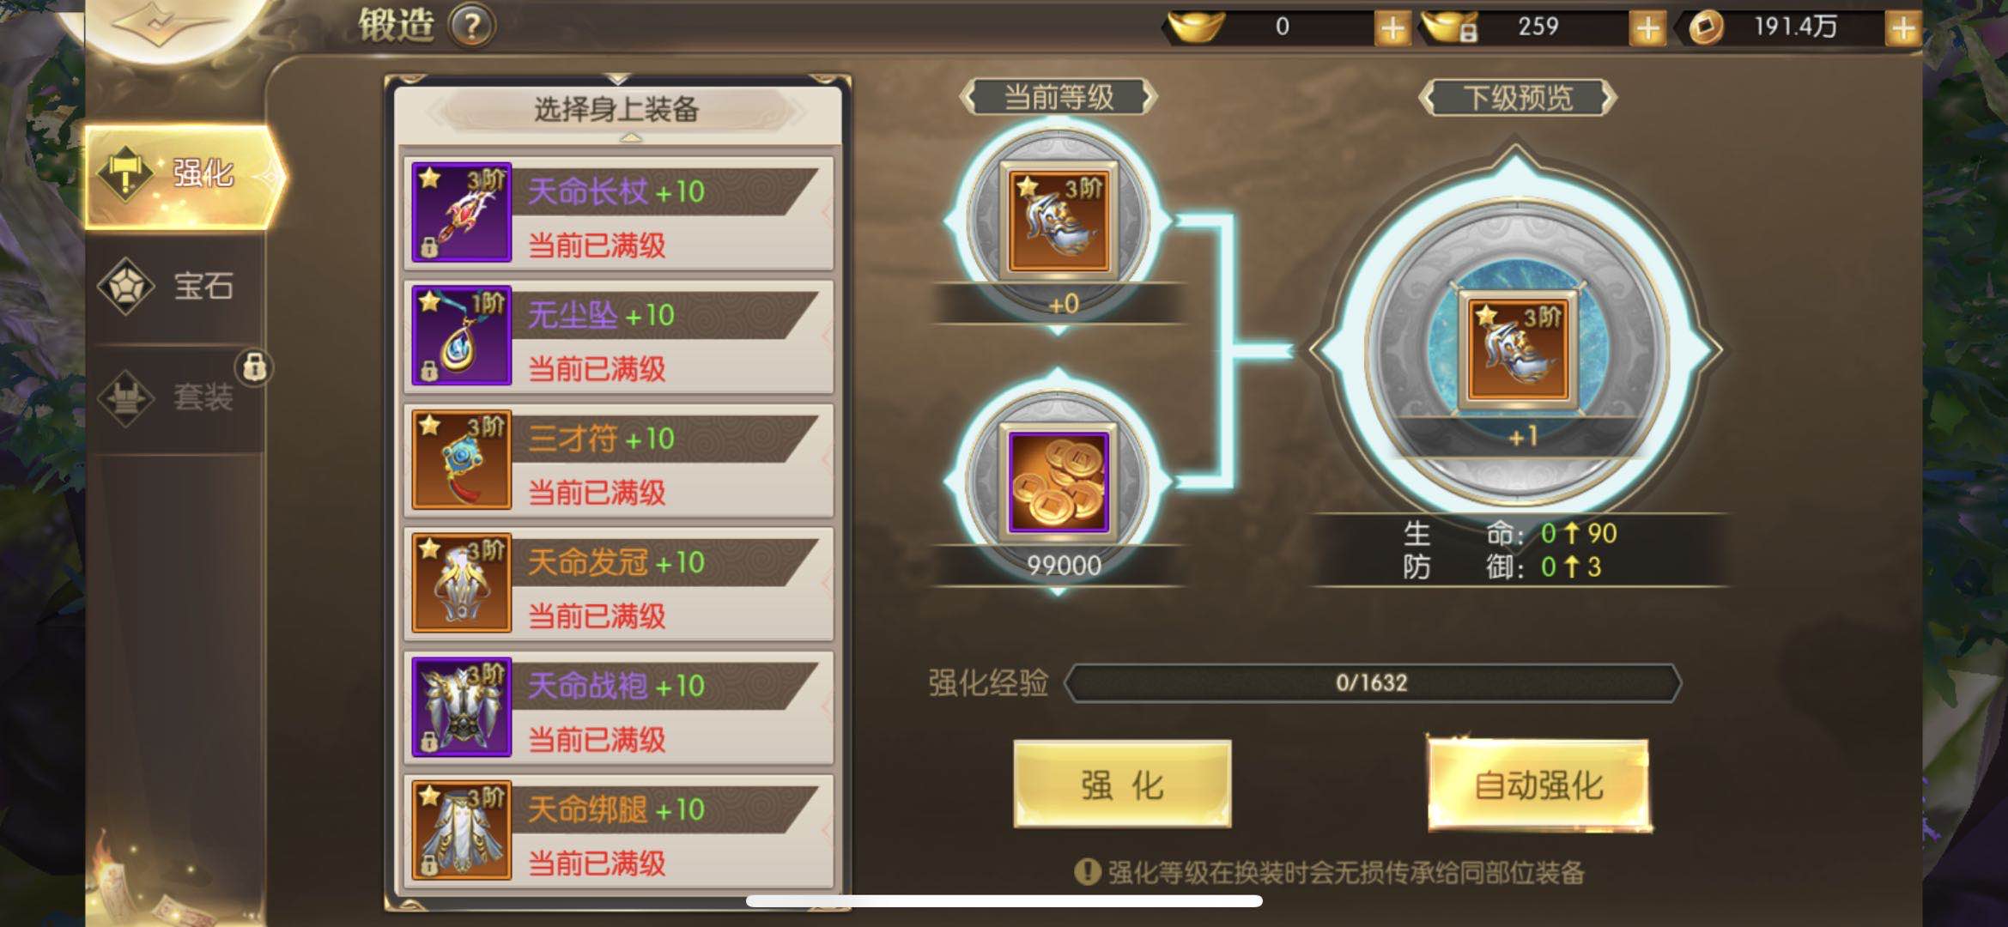
Task: Tap the coin cost icon showing 99000
Action: (x=1059, y=482)
